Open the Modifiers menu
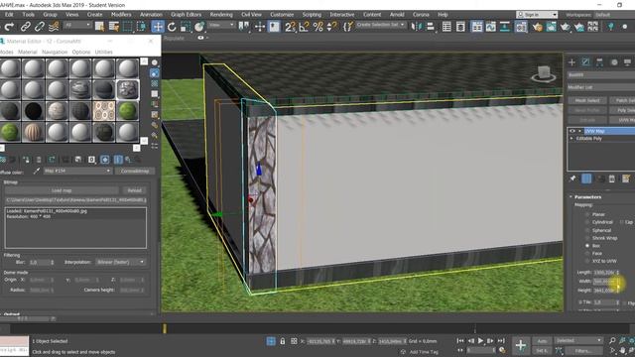 pyautogui.click(x=121, y=15)
